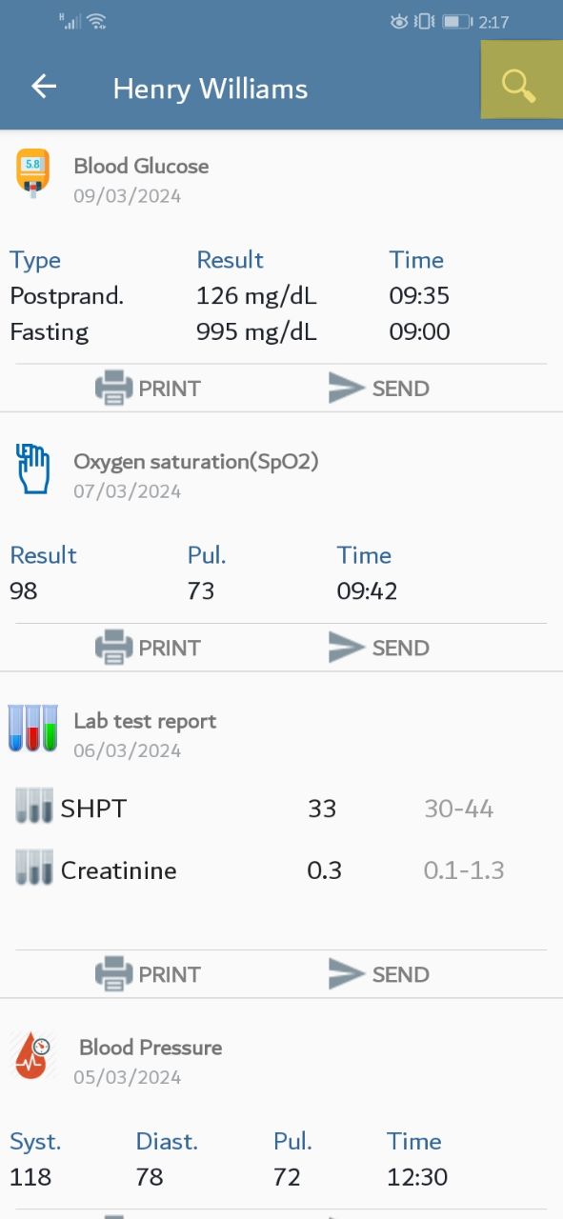Click the send arrow icon under Blood Glucose

coord(347,388)
